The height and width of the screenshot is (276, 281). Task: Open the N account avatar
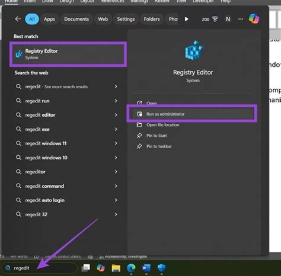tap(228, 19)
